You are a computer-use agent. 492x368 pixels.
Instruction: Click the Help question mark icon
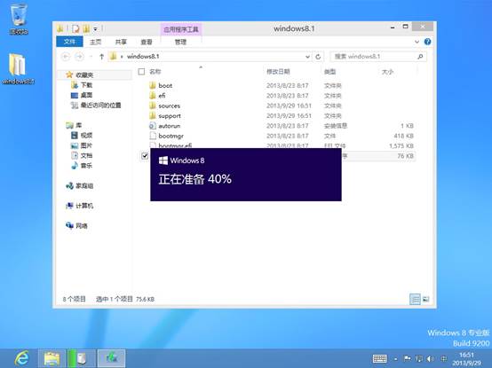[x=427, y=42]
